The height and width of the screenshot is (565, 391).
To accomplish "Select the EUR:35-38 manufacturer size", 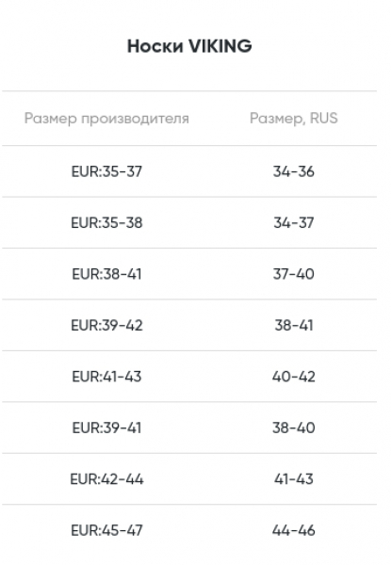I will 106,222.
